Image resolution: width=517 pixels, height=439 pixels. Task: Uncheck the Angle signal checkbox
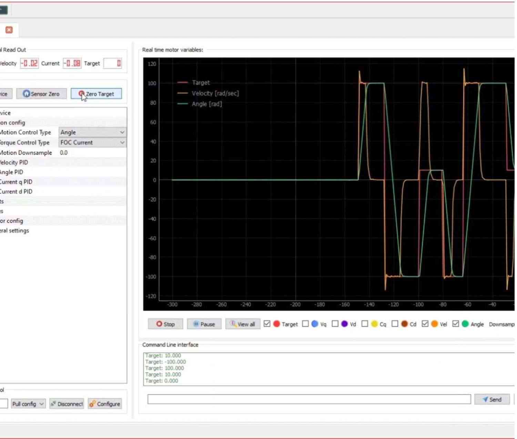pyautogui.click(x=456, y=324)
